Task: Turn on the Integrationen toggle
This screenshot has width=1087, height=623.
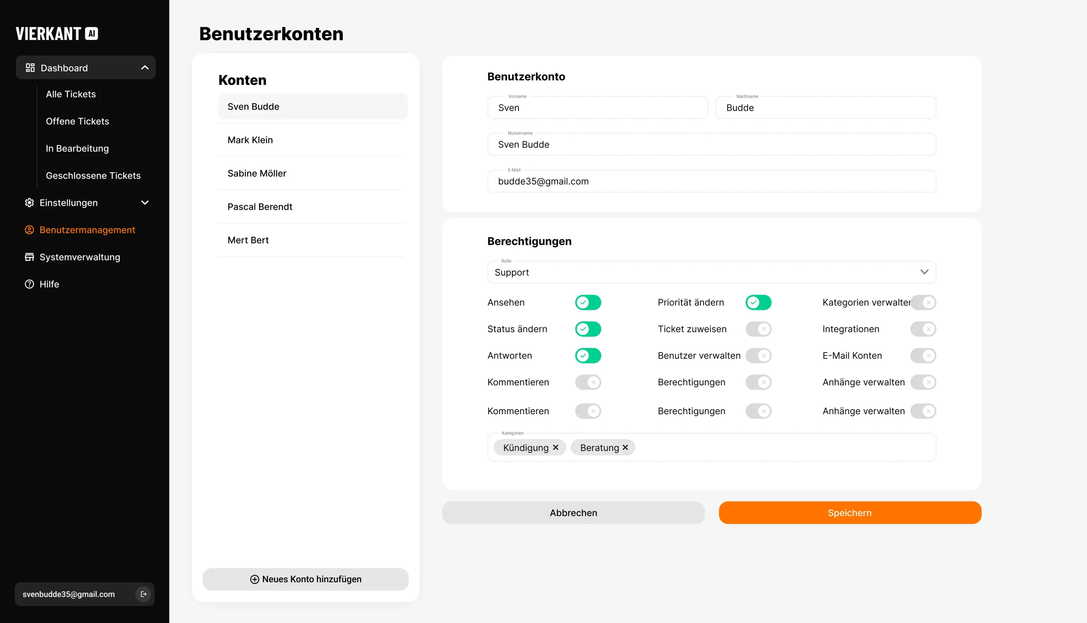Action: pyautogui.click(x=923, y=329)
